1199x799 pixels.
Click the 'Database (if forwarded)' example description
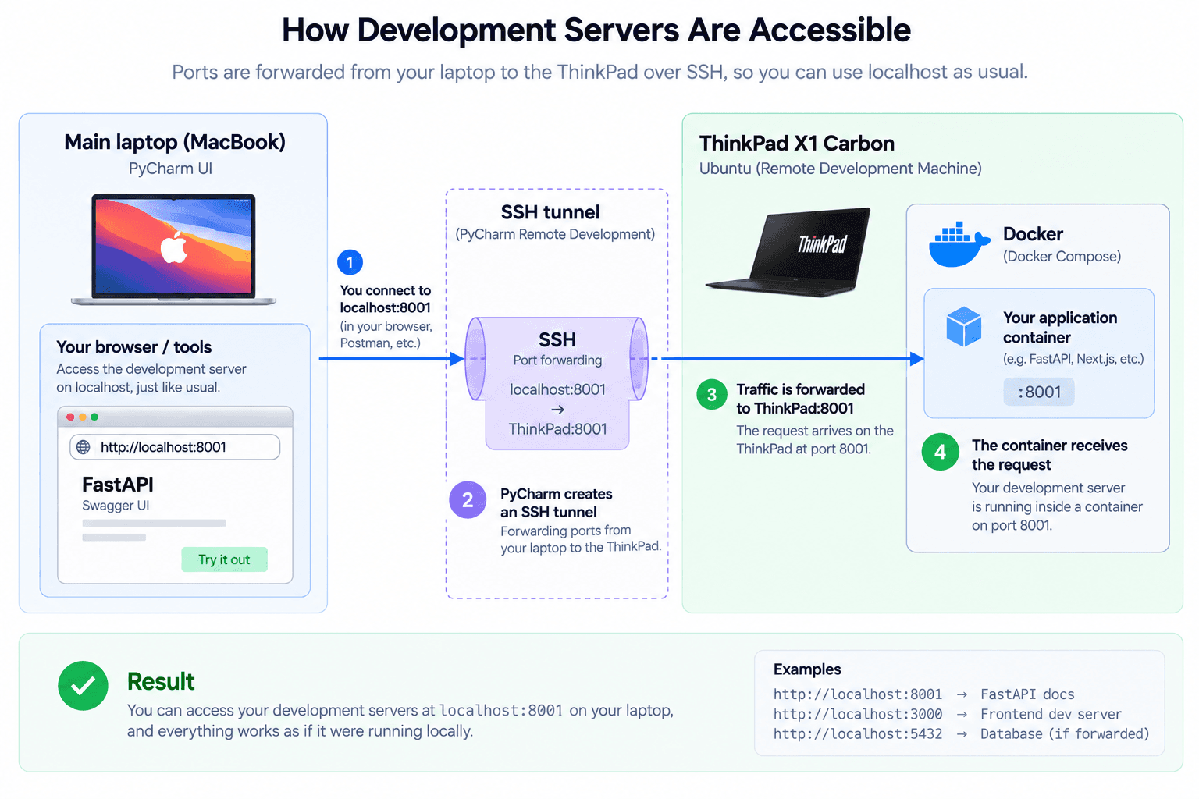tap(1065, 734)
